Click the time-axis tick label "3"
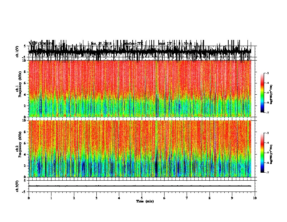 96,198
